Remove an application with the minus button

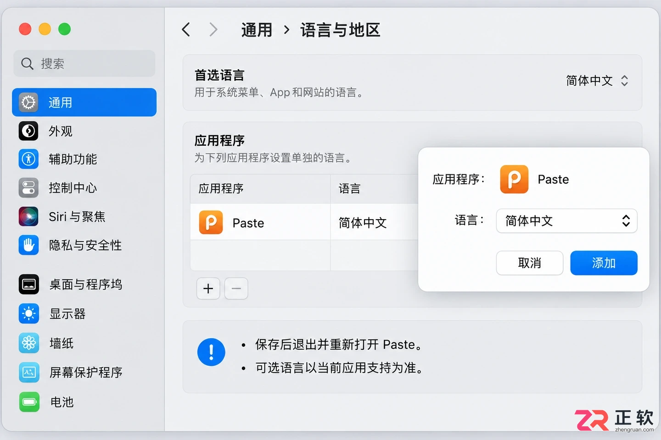236,289
